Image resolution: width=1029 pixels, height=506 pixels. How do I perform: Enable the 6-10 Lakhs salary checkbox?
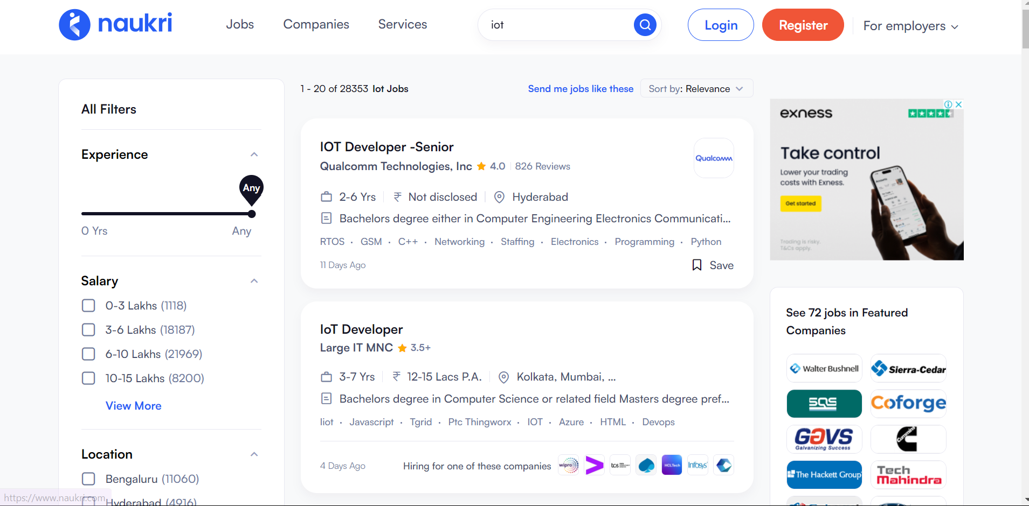point(88,354)
